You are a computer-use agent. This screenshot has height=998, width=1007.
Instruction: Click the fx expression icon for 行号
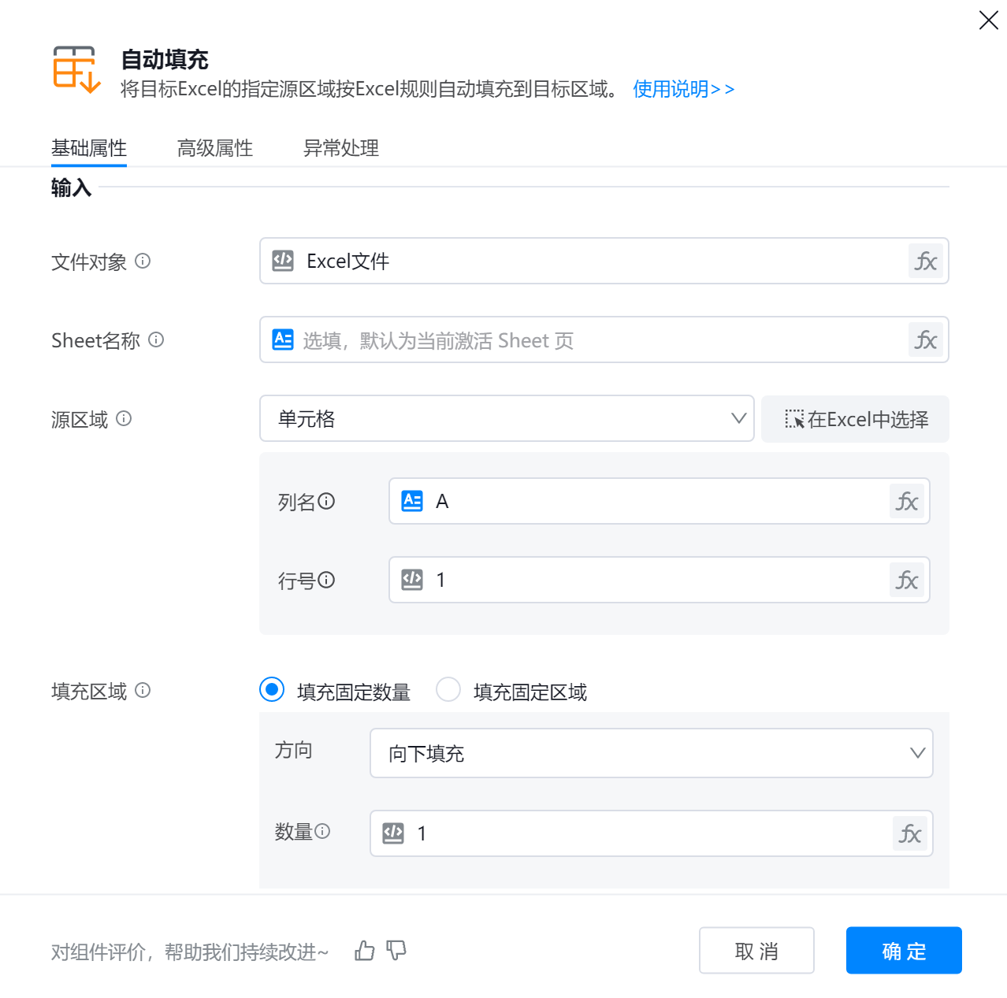906,581
